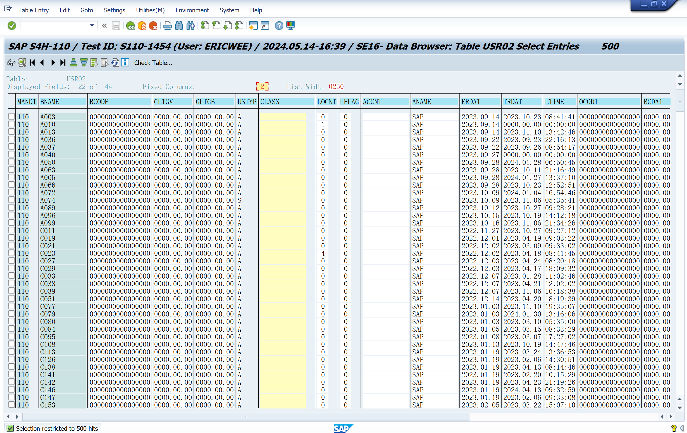Click the horizontal scrollbar at the bottom
Screen dimensions: 687x433
tap(246, 417)
